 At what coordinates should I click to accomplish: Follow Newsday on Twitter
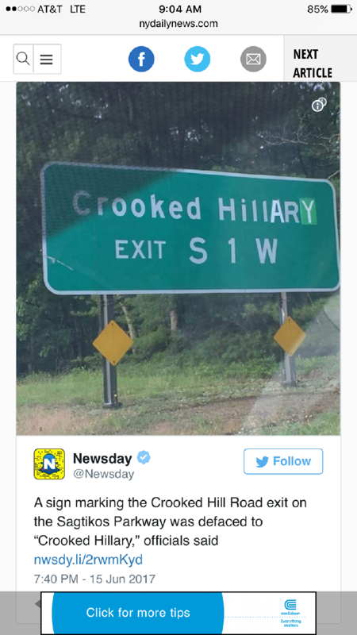click(283, 461)
